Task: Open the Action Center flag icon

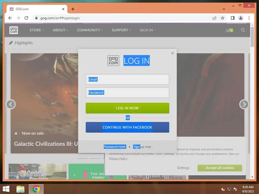Action: coord(235,189)
